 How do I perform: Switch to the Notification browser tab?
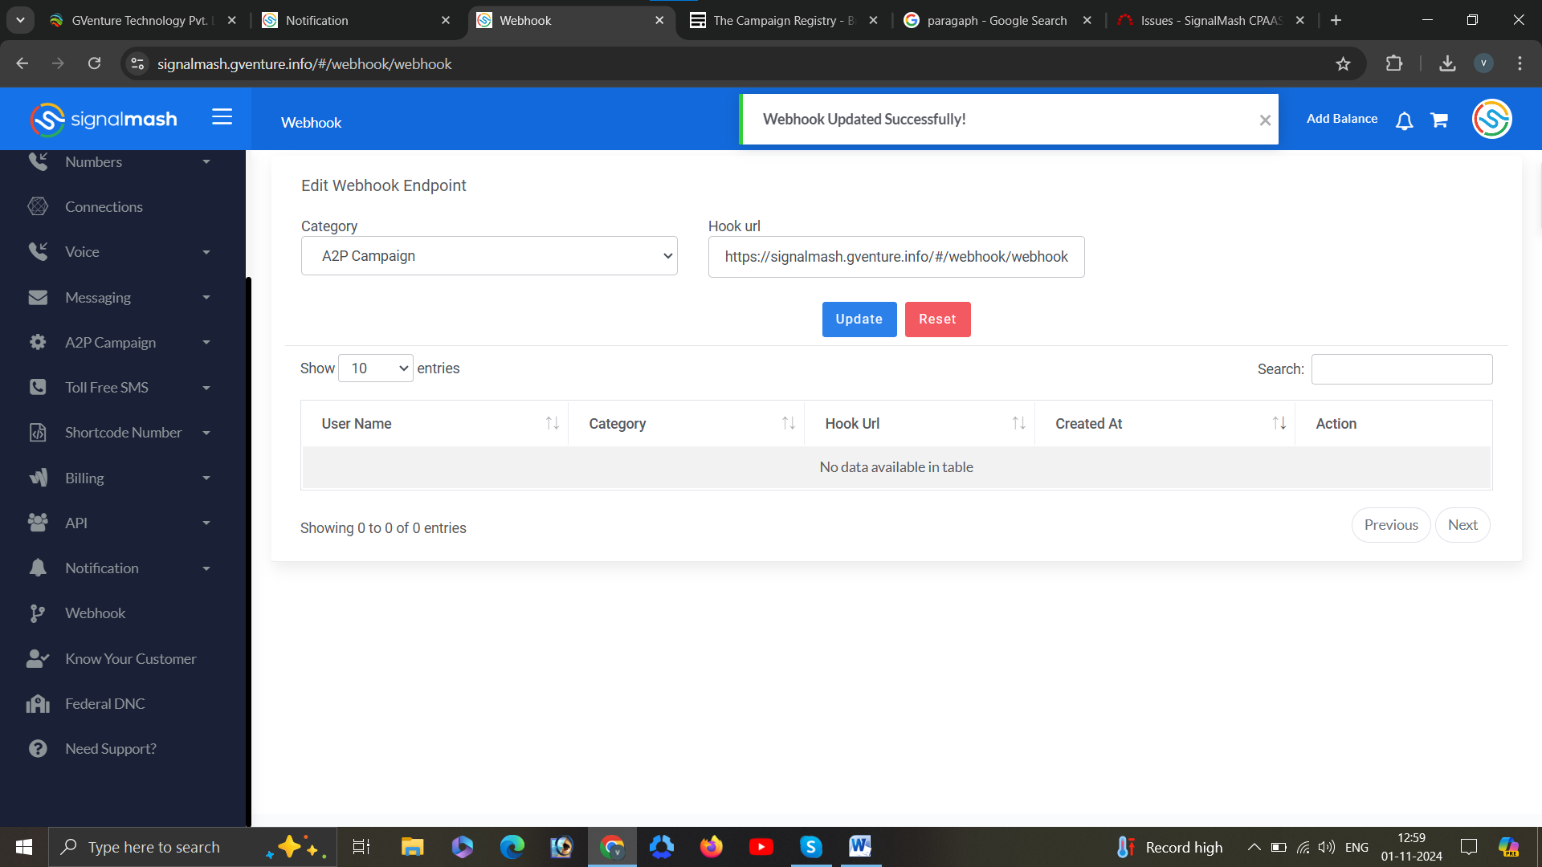tap(355, 21)
